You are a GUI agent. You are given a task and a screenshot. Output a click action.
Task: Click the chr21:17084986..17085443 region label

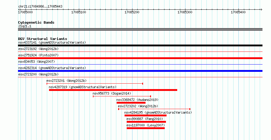coord(40,7)
